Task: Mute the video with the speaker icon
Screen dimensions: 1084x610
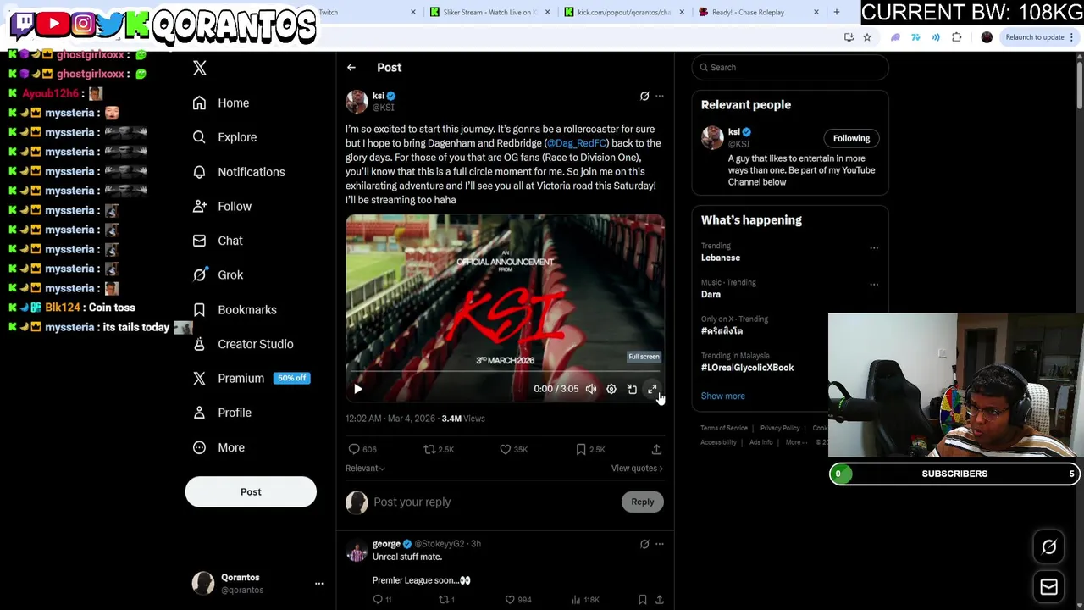Action: coord(591,389)
